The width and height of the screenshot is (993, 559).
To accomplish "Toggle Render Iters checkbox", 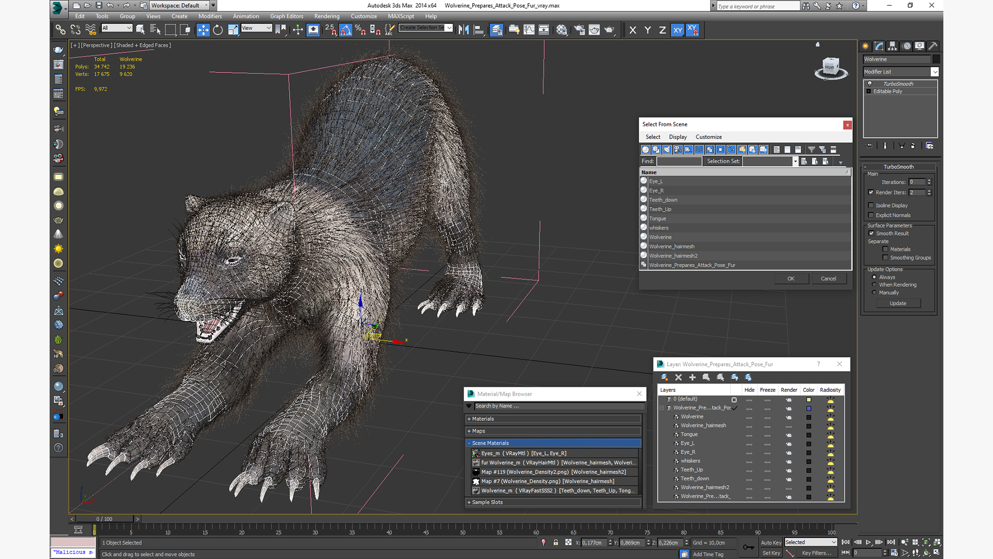I will 871,192.
